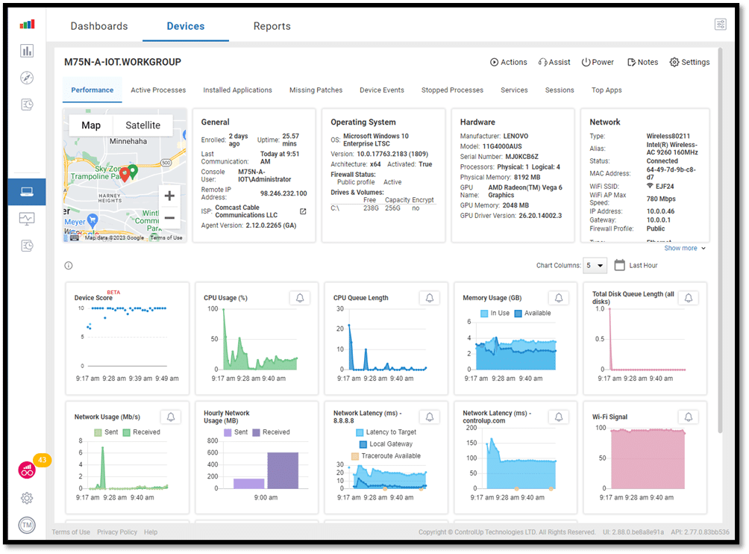Click the bell icon on CPU Usage chart
The height and width of the screenshot is (554, 749).
pos(300,298)
